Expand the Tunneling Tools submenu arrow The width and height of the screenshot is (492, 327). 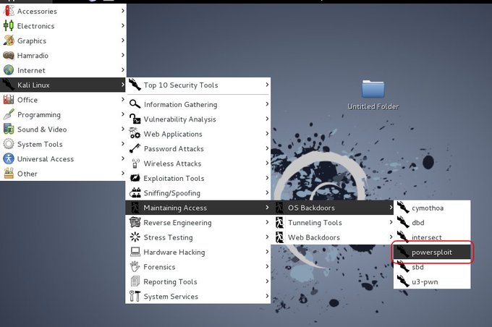(x=391, y=222)
